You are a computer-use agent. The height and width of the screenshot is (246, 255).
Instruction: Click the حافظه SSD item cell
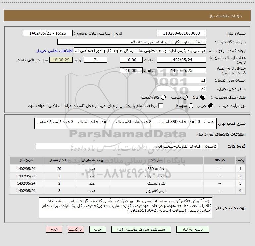(156, 169)
